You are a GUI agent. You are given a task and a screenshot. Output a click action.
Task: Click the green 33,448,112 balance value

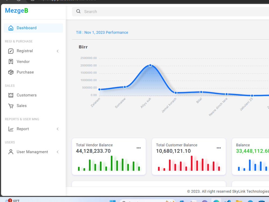[252, 151]
